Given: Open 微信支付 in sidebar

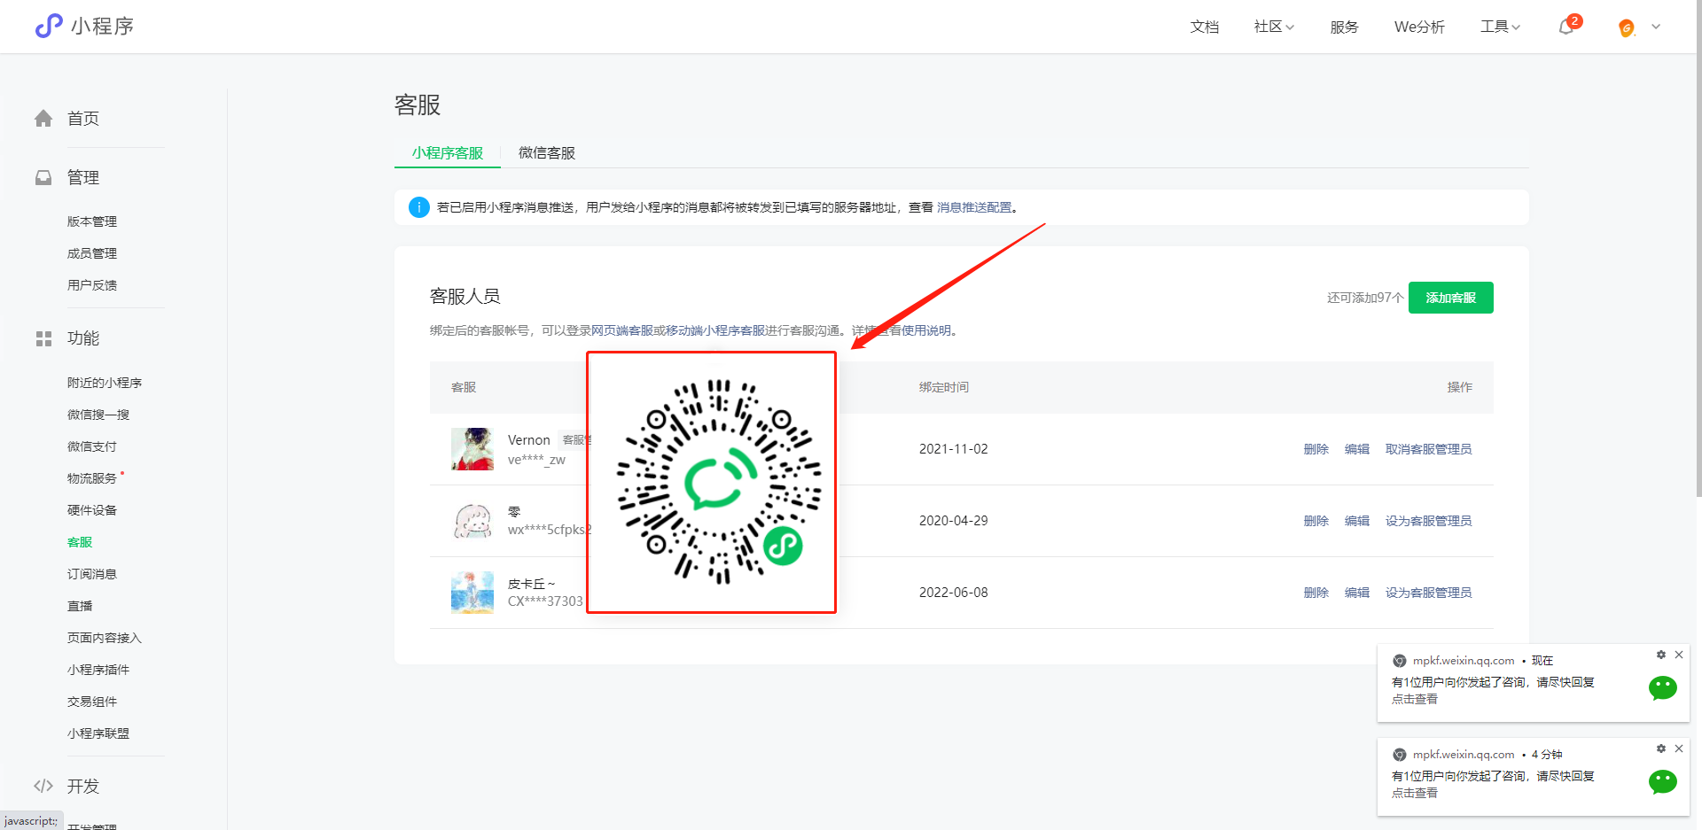Looking at the screenshot, I should click(x=92, y=446).
